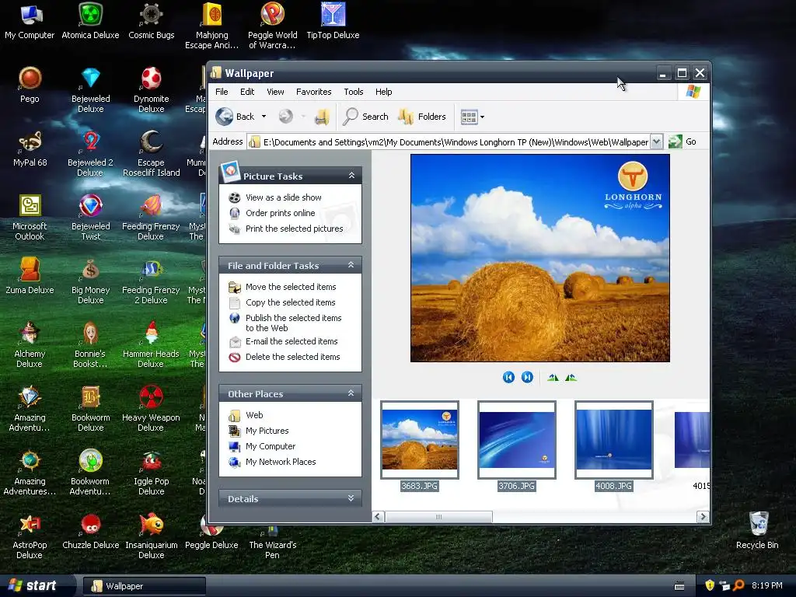
Task: Select the Atomica Deluxe desktop icon
Action: 90,22
